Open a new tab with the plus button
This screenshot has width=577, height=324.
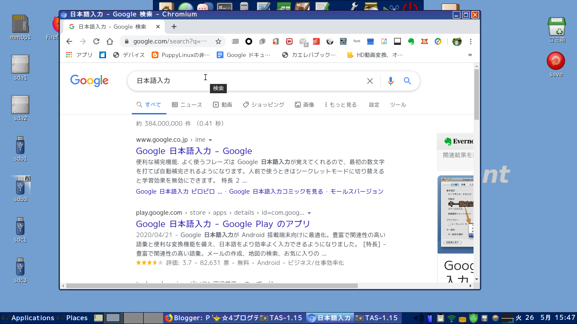click(x=174, y=27)
